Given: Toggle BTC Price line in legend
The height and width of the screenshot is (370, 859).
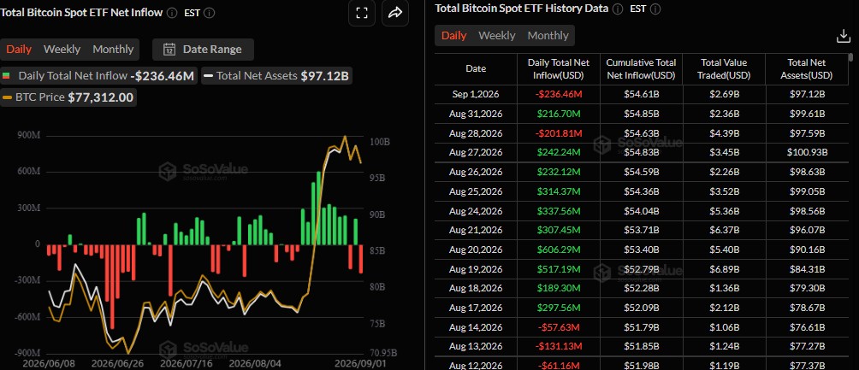Looking at the screenshot, I should [68, 98].
